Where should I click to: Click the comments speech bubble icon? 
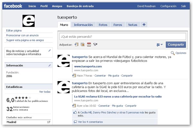pos(75,122)
